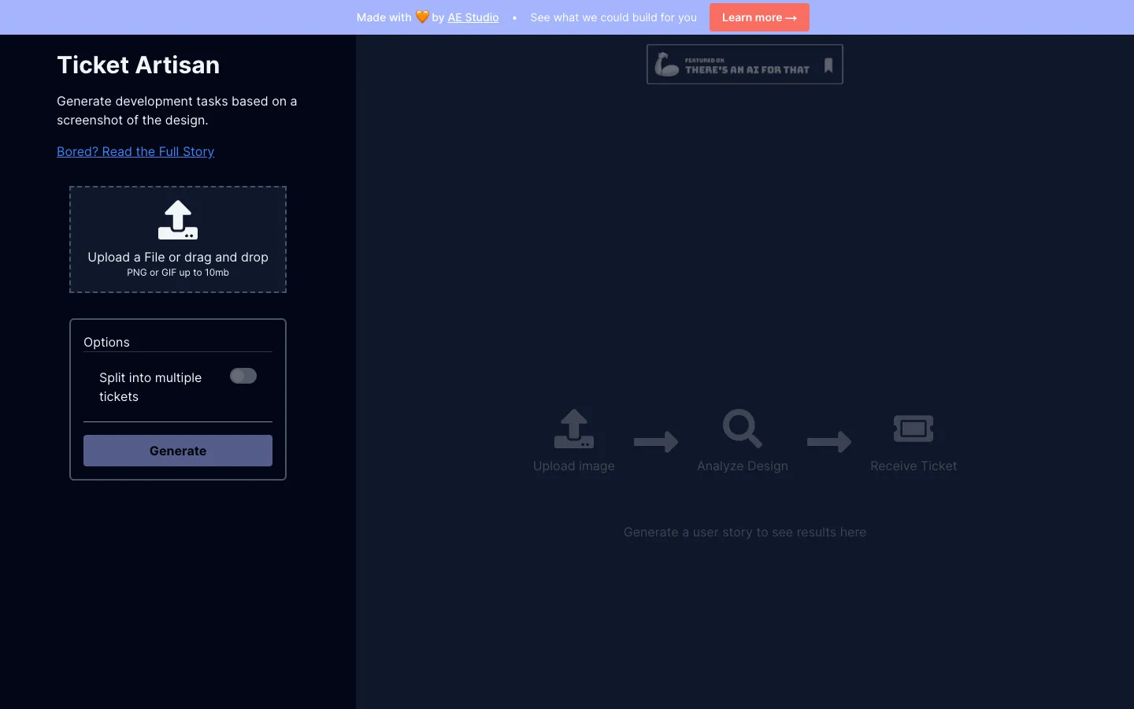Click the bookmark icon on featured badge
Image resolution: width=1134 pixels, height=709 pixels.
point(828,65)
